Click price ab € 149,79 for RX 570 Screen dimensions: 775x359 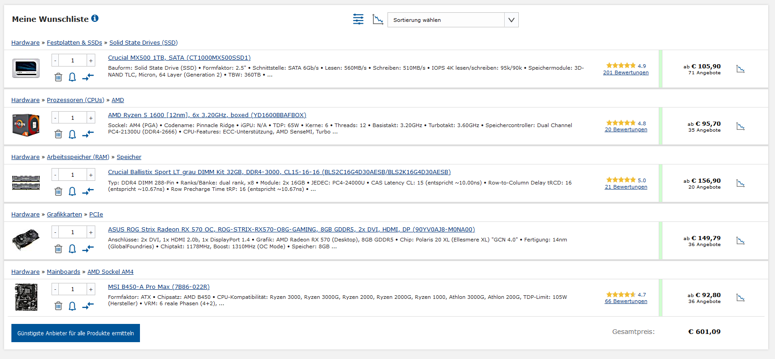click(x=702, y=238)
